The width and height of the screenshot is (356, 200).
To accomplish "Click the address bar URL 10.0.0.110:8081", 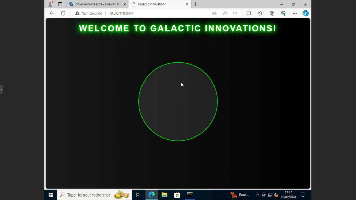I will [121, 13].
